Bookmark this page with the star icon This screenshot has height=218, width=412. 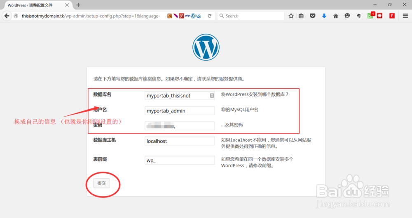291,16
